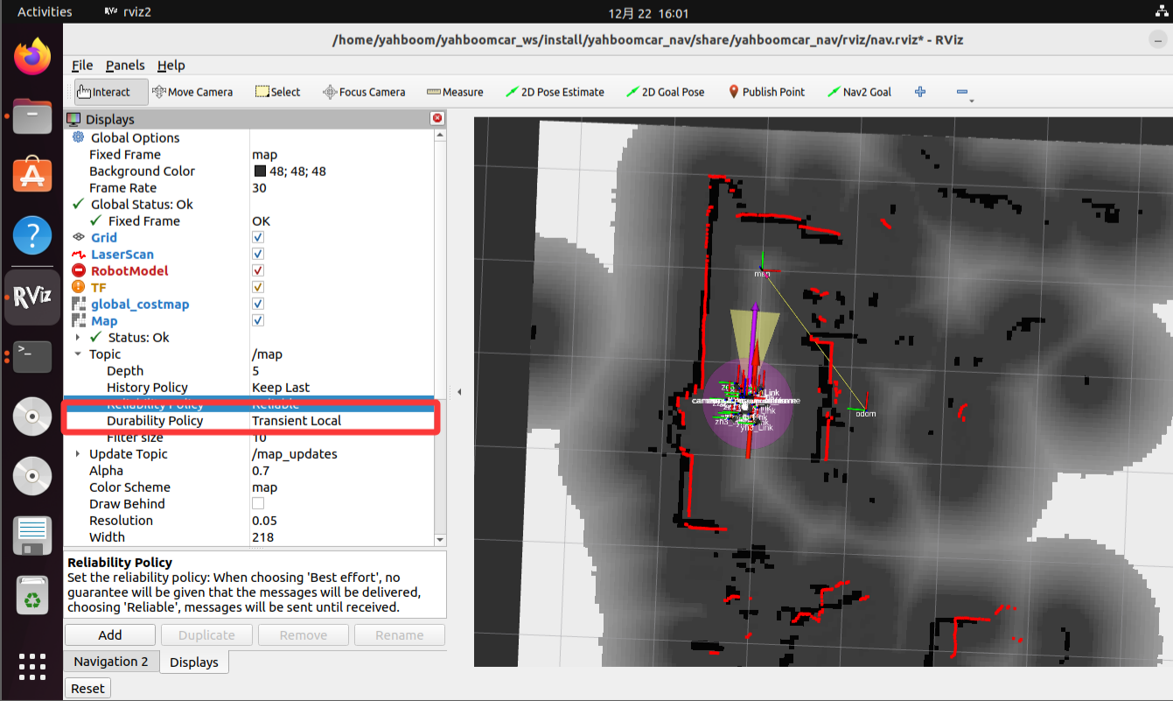
Task: Open the Help menu
Action: point(171,66)
